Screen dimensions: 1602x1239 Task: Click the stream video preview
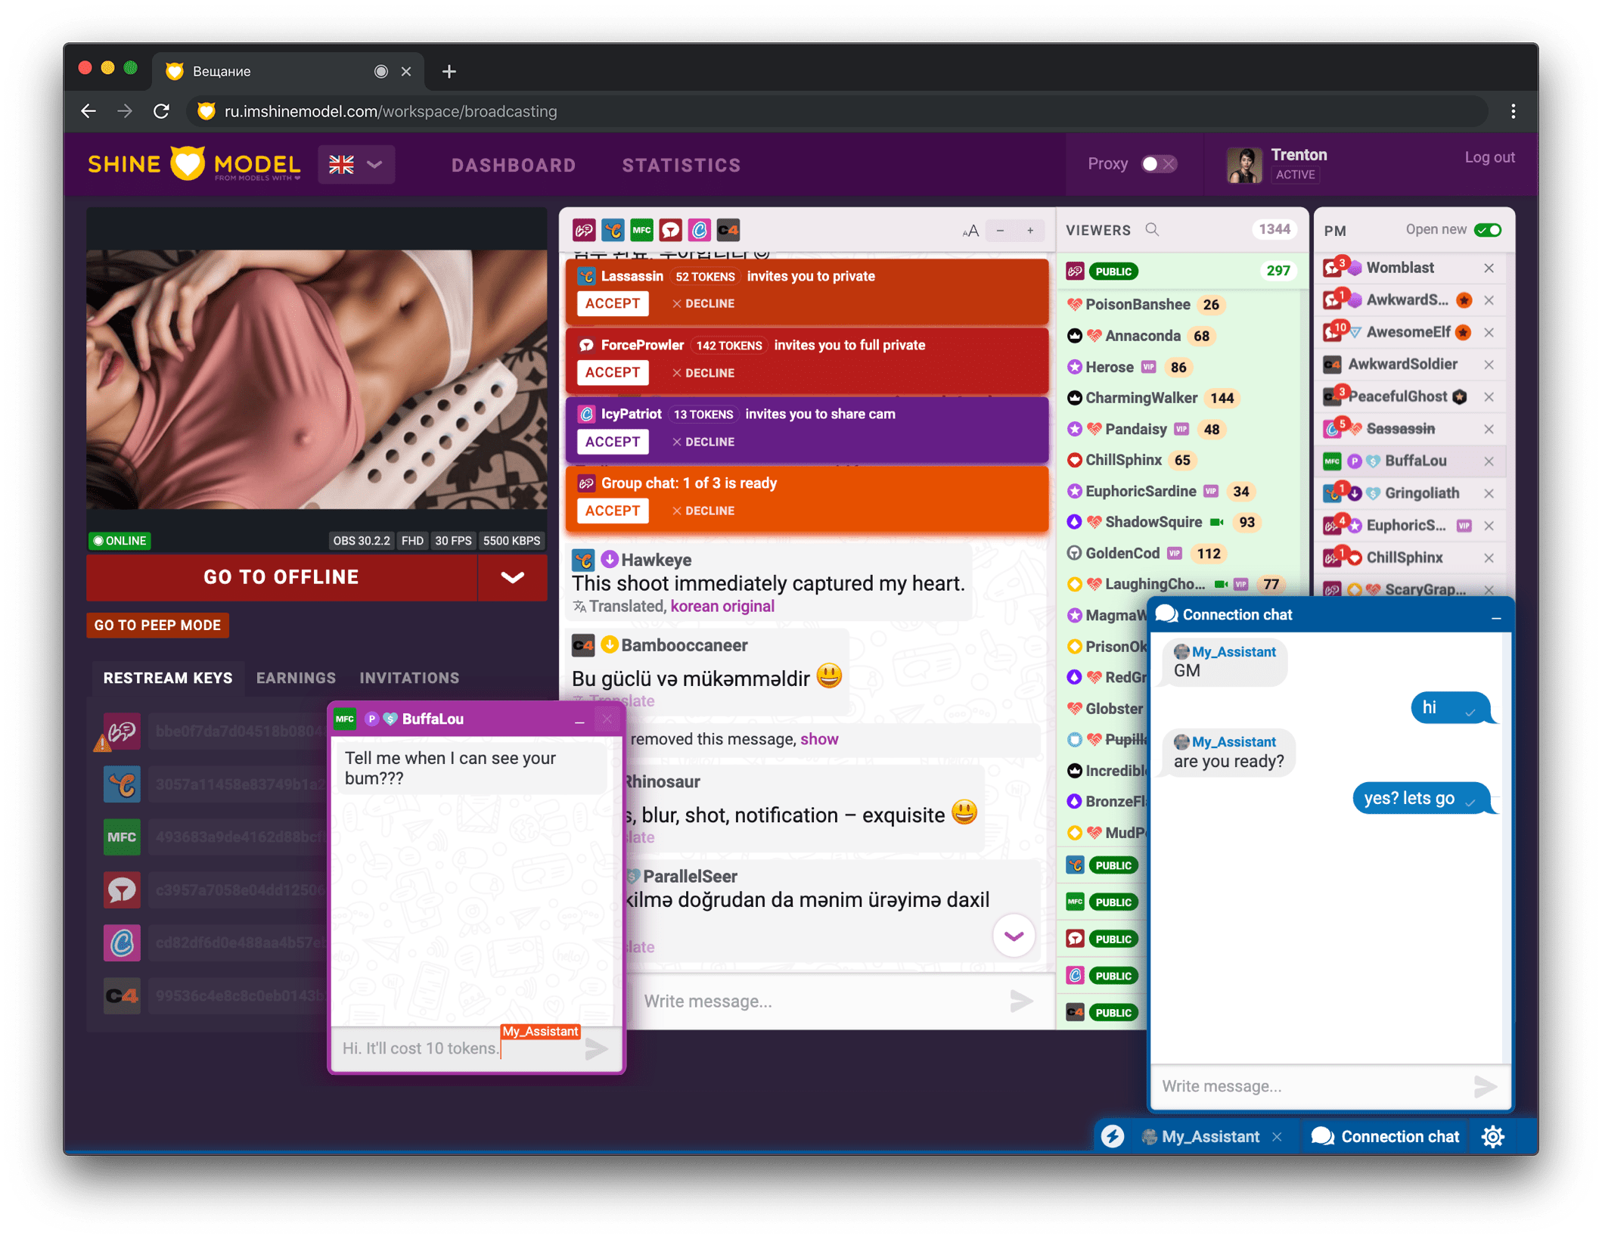(x=317, y=380)
